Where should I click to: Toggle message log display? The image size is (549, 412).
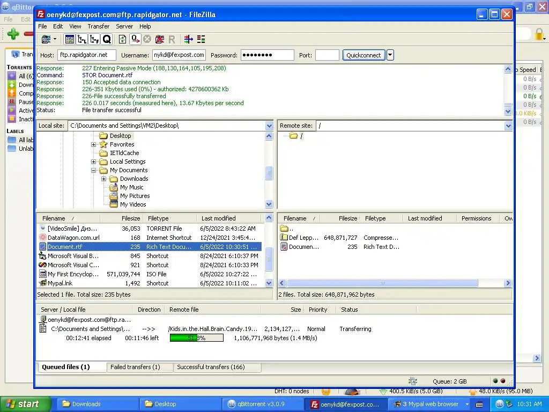(69, 39)
